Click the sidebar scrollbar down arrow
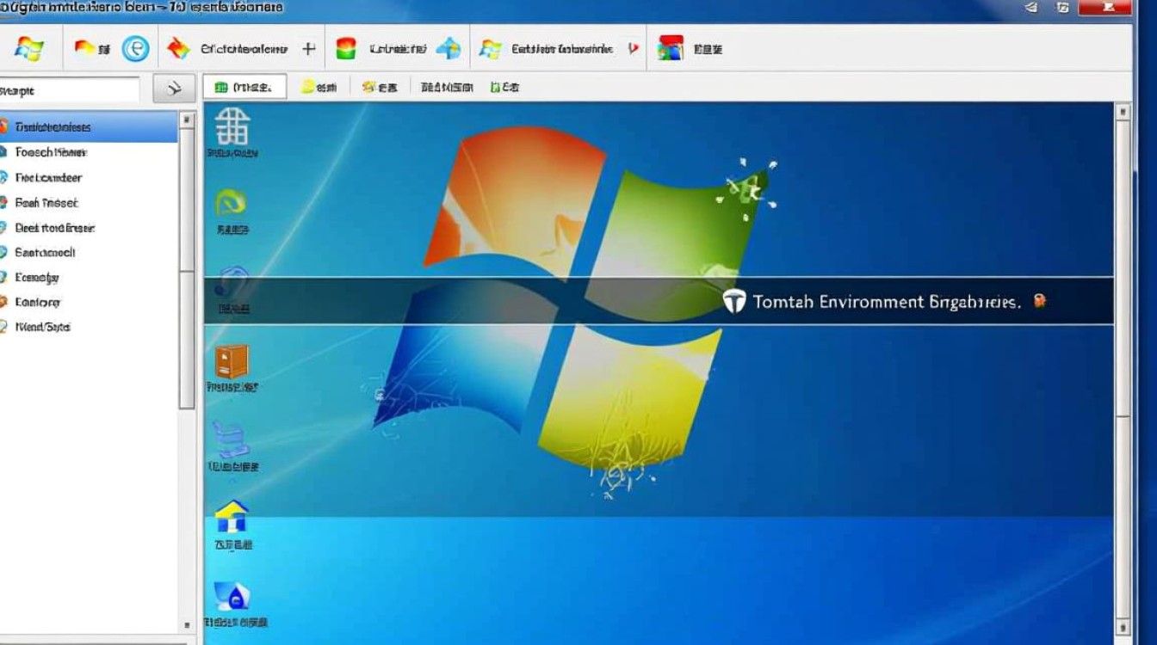The height and width of the screenshot is (645, 1157). [187, 625]
